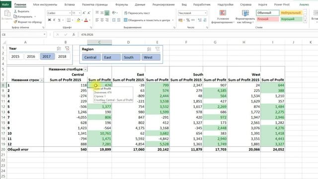The width and height of the screenshot is (318, 179).
Task: Apply the Обычный (Normal) cell style
Action: (x=268, y=13)
